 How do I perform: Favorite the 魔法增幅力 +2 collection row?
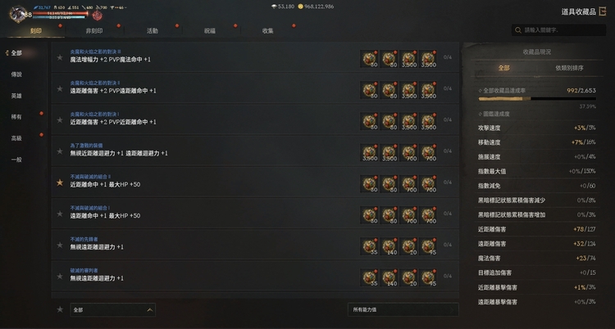point(60,57)
